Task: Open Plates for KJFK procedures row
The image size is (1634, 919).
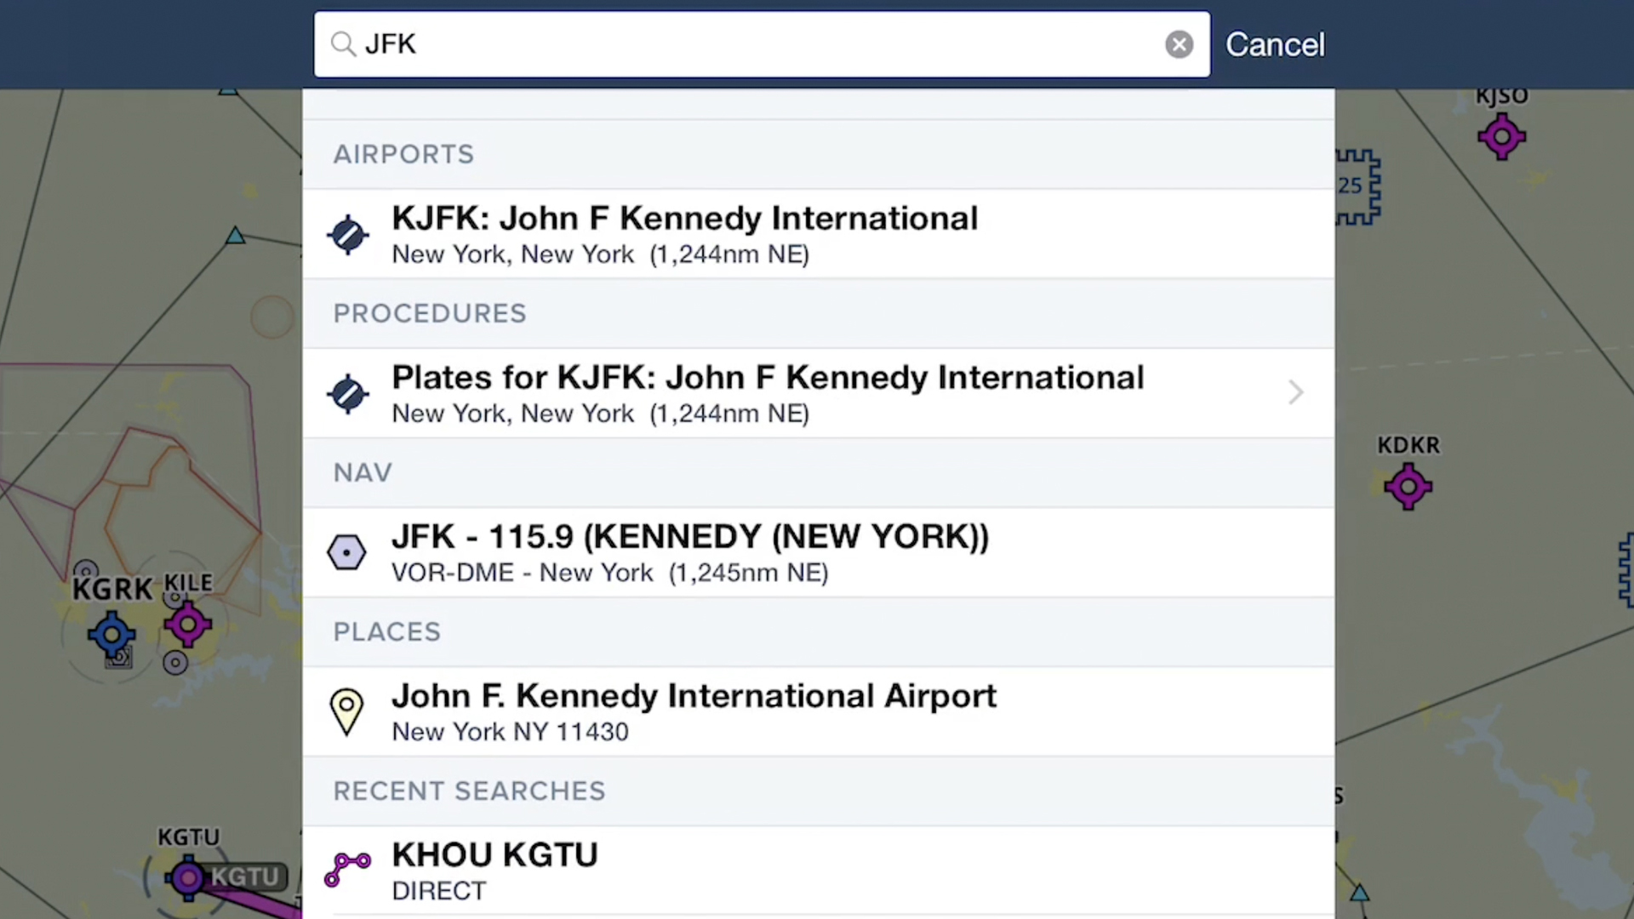Action: click(818, 393)
